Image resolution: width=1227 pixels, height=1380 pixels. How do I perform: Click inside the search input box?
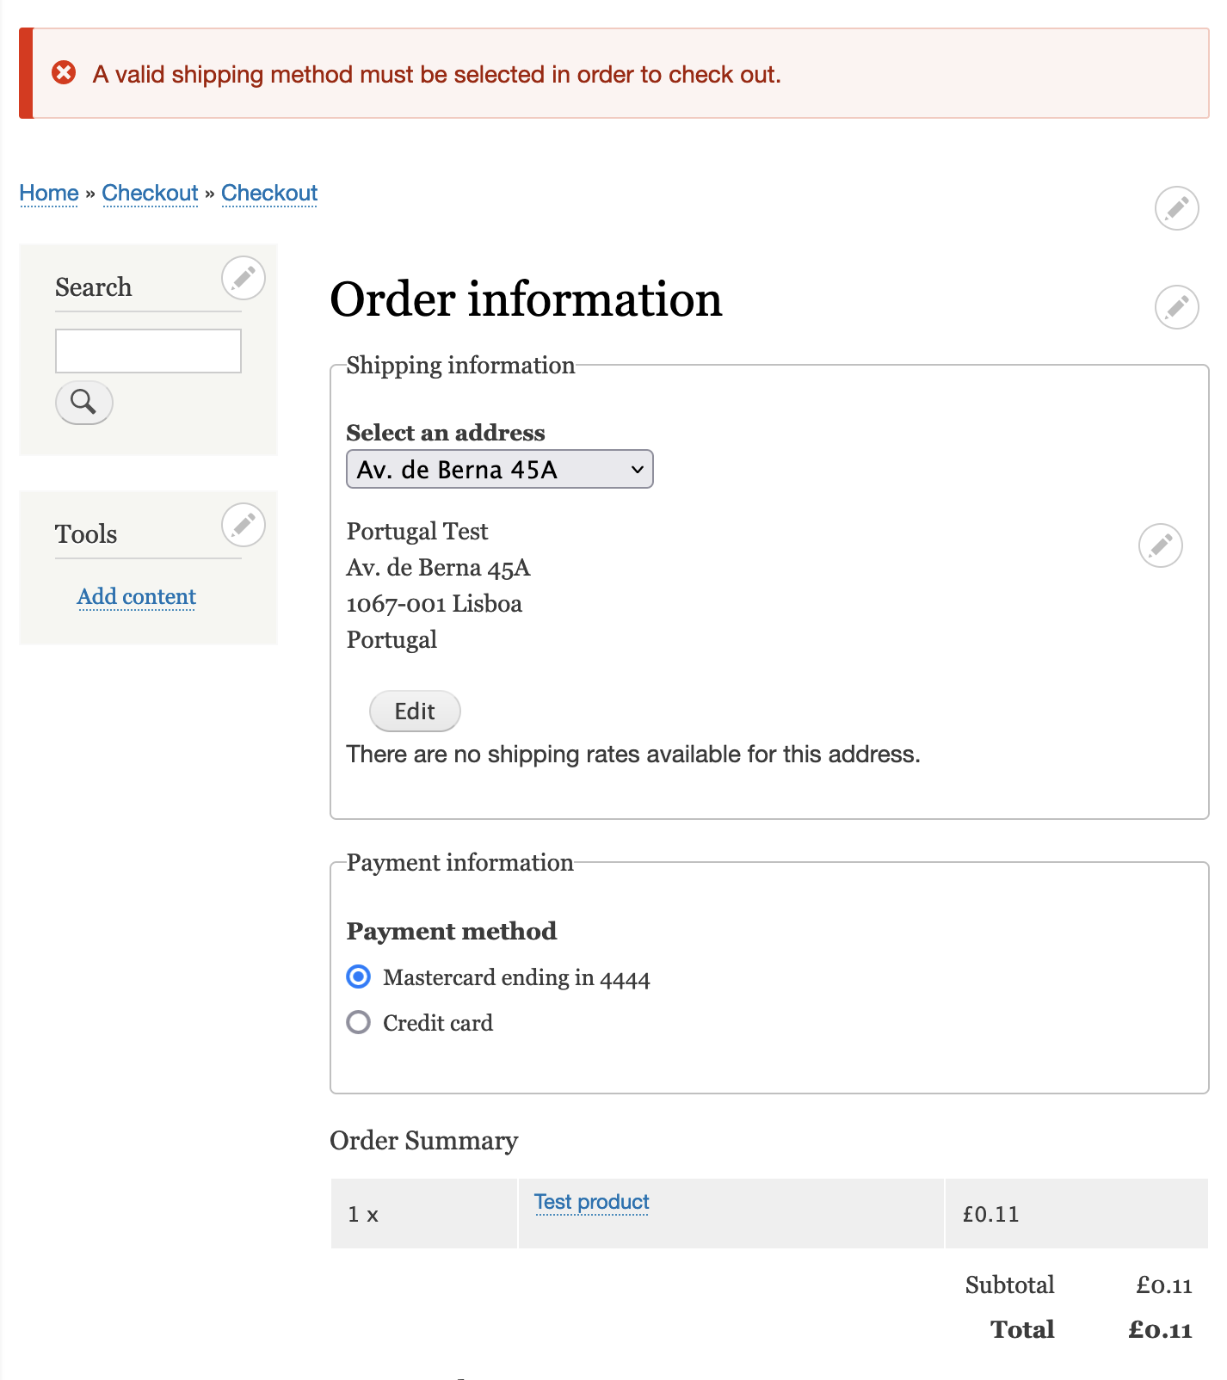pyautogui.click(x=147, y=350)
